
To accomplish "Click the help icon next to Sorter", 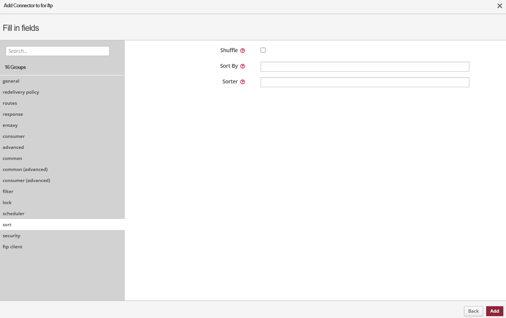I will (243, 82).
